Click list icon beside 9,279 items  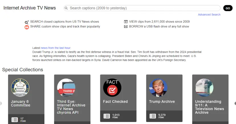pos(152,116)
